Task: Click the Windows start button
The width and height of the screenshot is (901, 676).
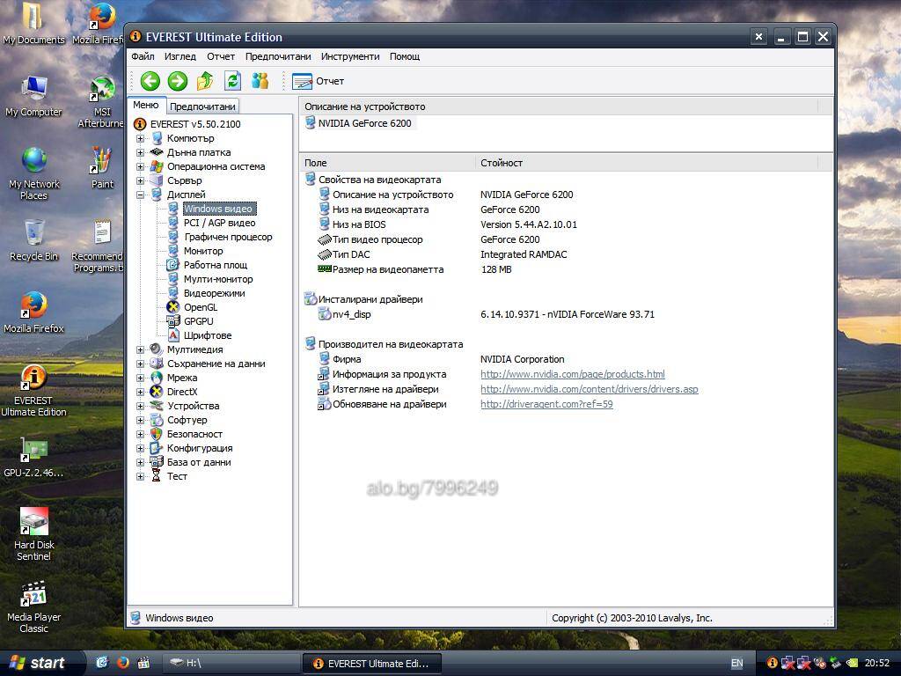Action: [37, 663]
